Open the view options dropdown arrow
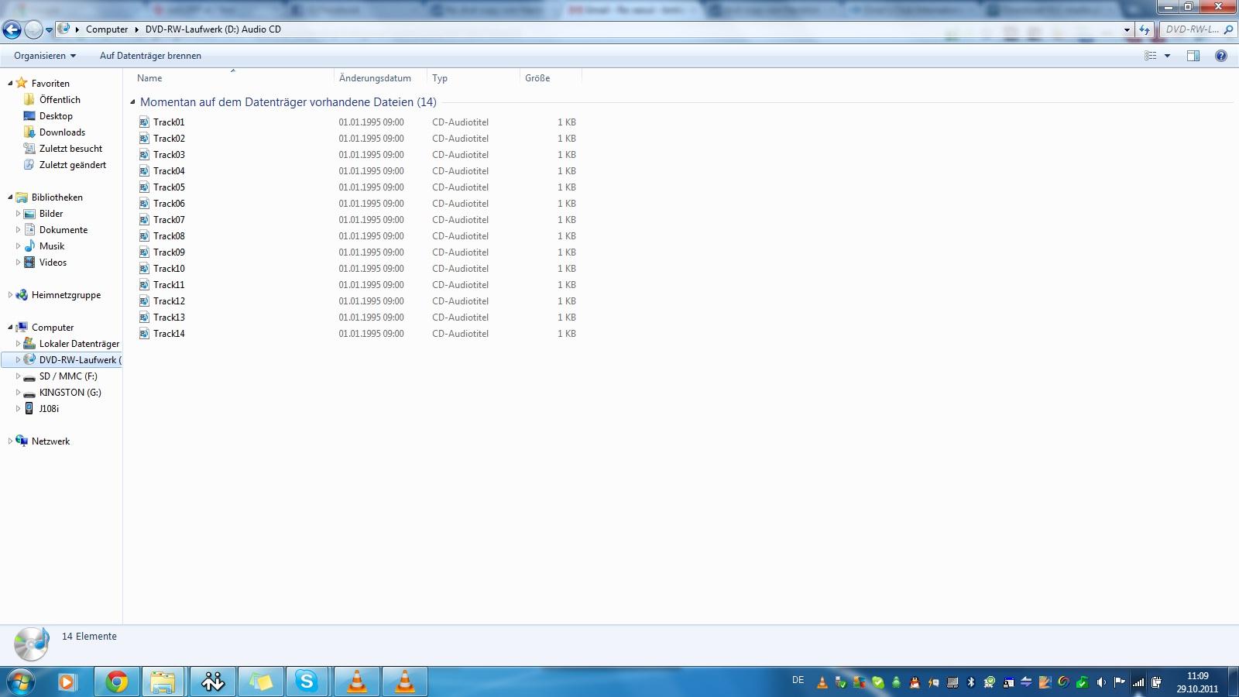Screen dimensions: 1239x697 click(x=1167, y=56)
